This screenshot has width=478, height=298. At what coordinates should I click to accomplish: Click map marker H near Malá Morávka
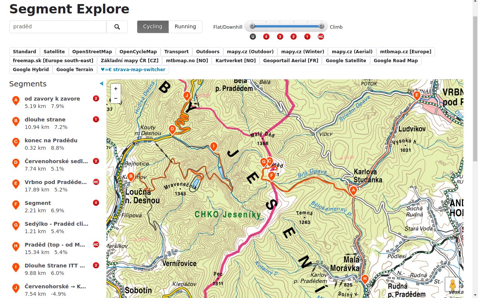[x=365, y=279]
